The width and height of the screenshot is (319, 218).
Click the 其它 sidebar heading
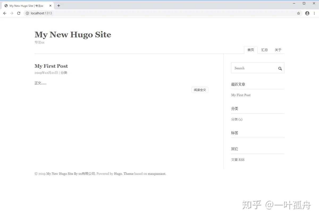coord(235,149)
